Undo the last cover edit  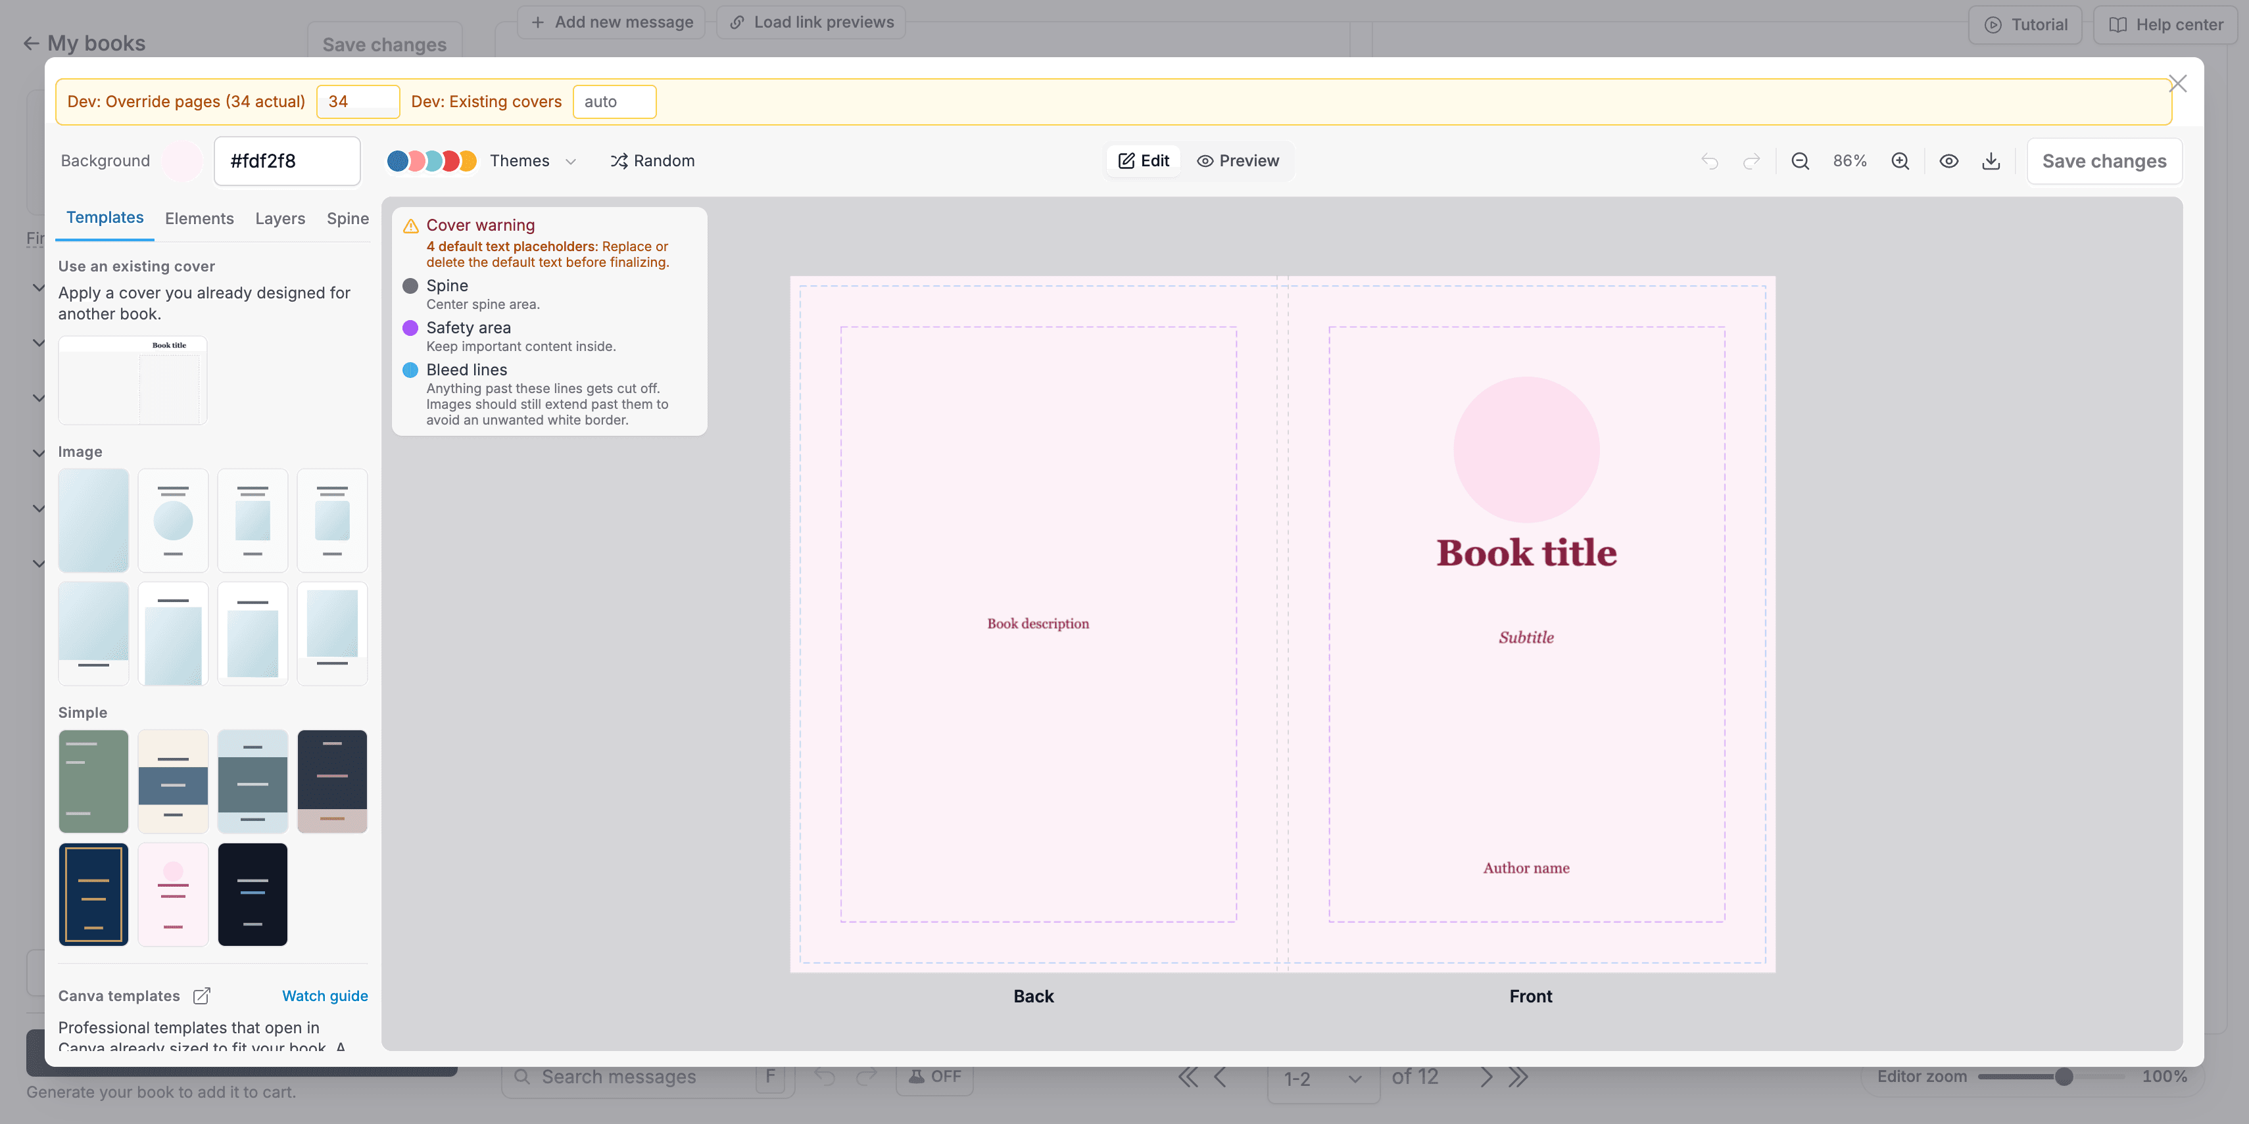coord(1710,160)
